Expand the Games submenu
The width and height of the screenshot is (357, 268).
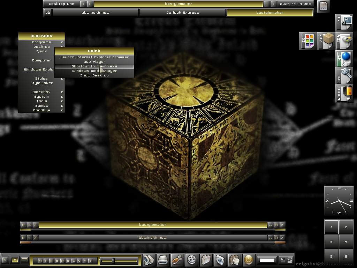click(41, 106)
